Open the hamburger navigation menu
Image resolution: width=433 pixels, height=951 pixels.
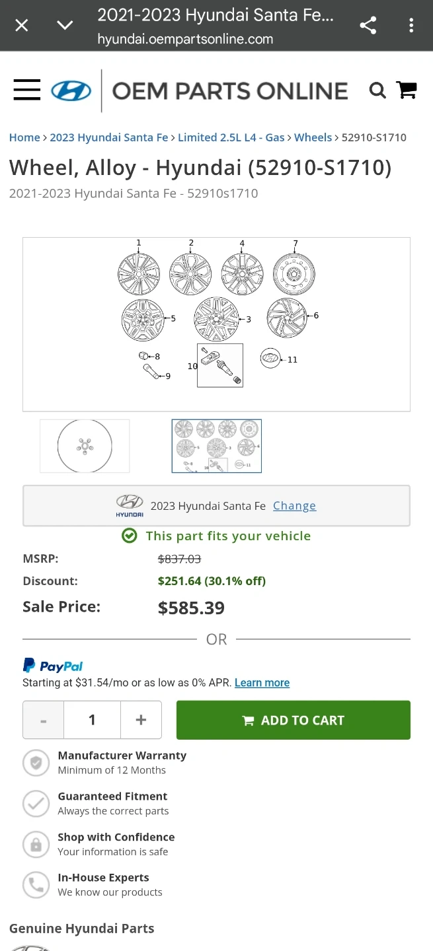(27, 90)
